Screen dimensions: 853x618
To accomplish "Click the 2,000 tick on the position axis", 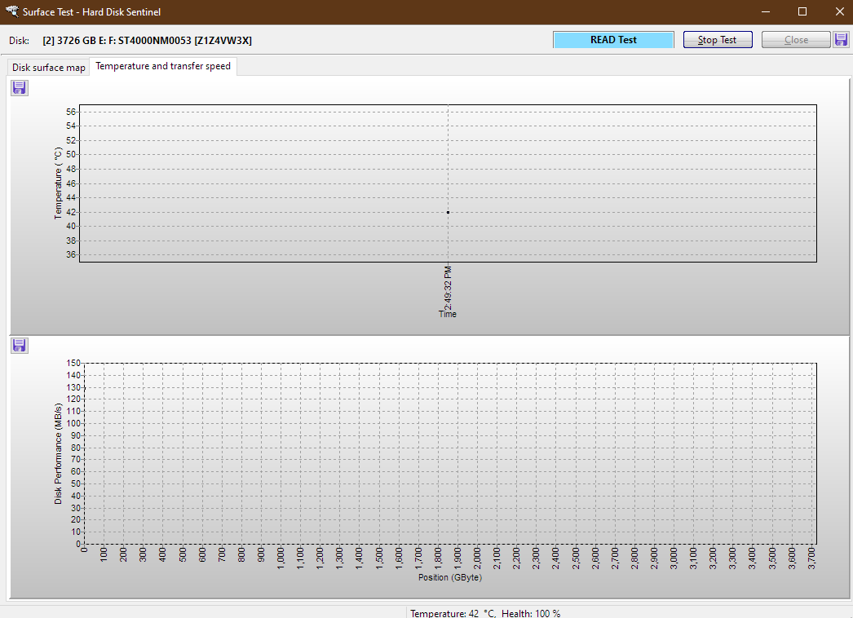I will [x=477, y=558].
